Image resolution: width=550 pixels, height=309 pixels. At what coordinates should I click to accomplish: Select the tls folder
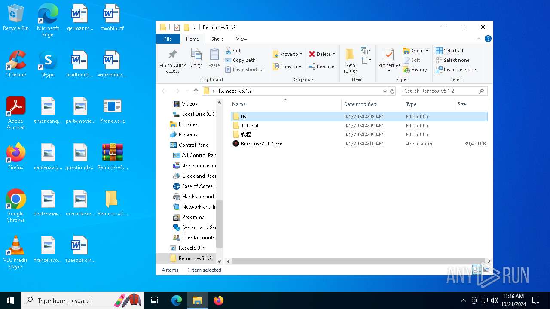[x=359, y=117]
